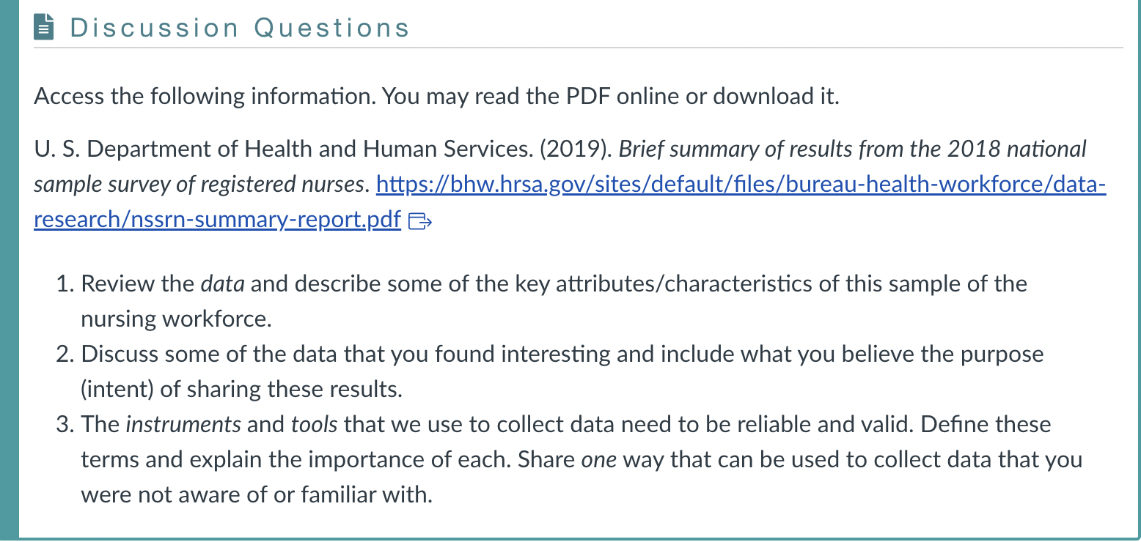Click the document icon beside Discussion Questions

[45, 28]
